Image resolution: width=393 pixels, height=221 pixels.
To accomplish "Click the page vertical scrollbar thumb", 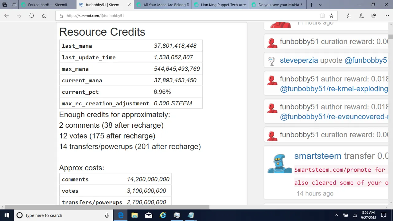I will [x=391, y=37].
